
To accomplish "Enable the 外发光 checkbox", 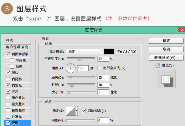I will (8, 117).
